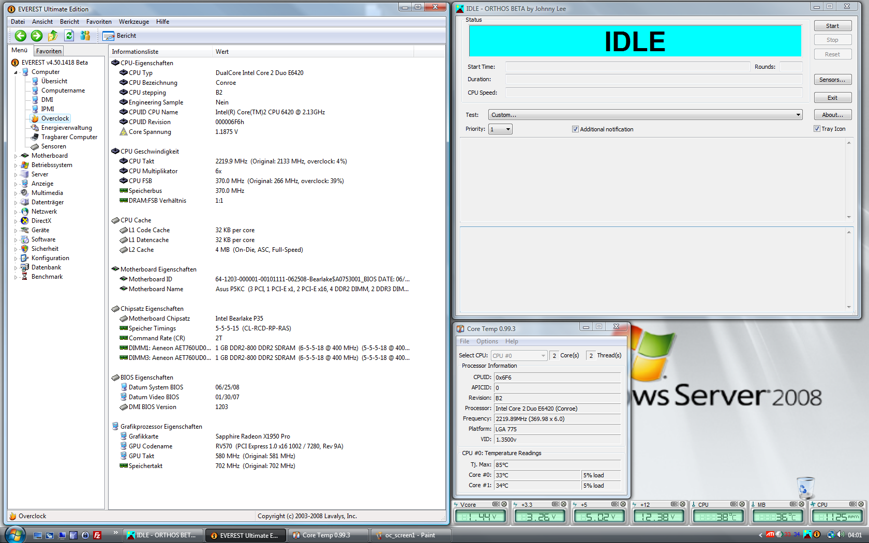Click the Exit button in ORTHOS

832,98
